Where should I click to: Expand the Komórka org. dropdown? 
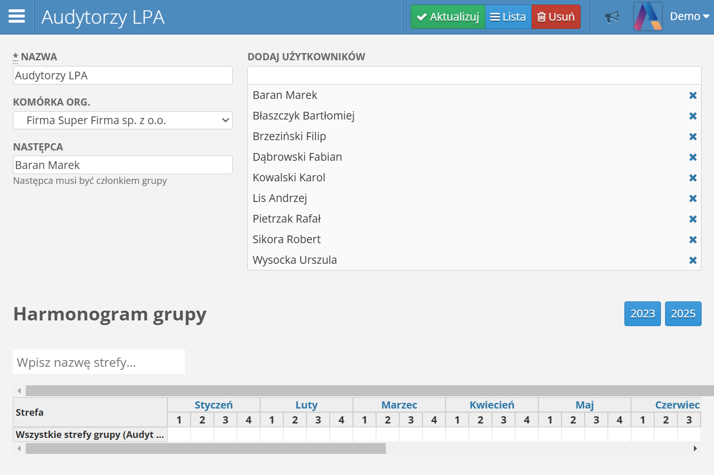tap(123, 121)
